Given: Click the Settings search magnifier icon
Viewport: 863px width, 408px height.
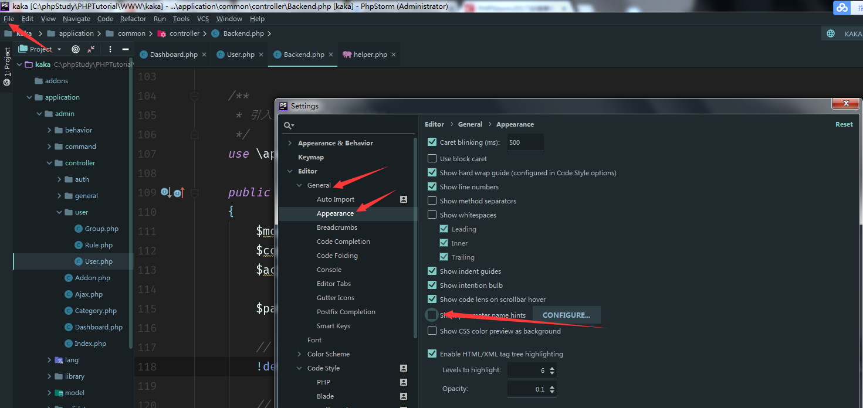Looking at the screenshot, I should [x=289, y=125].
